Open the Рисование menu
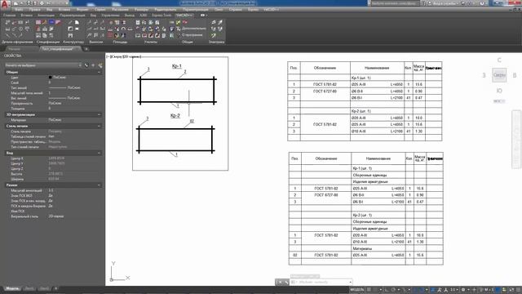Viewport: 522px width, 294px height. pos(120,10)
